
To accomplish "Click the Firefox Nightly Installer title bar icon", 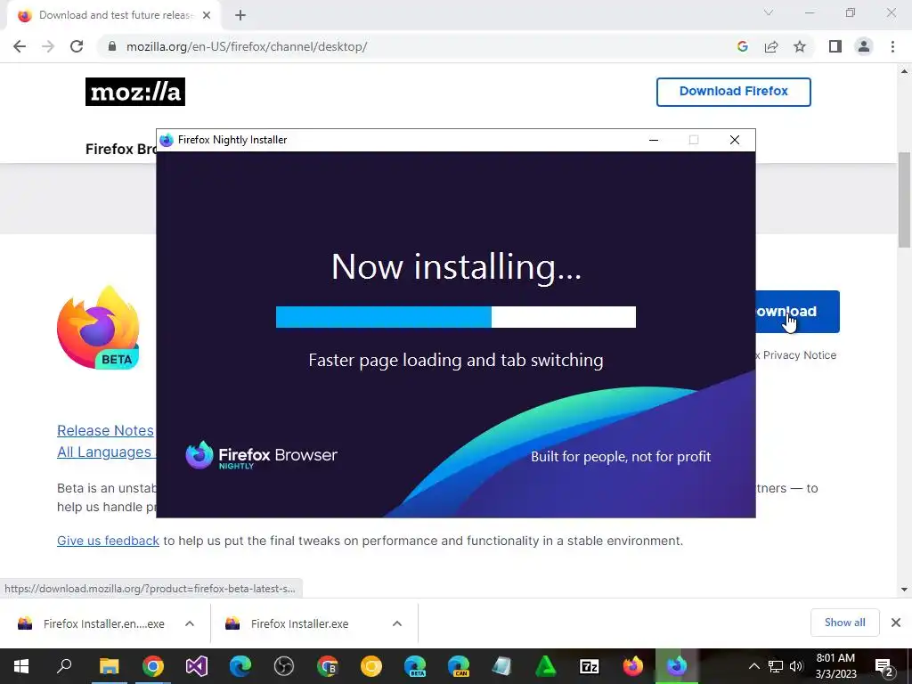I will coord(167,140).
